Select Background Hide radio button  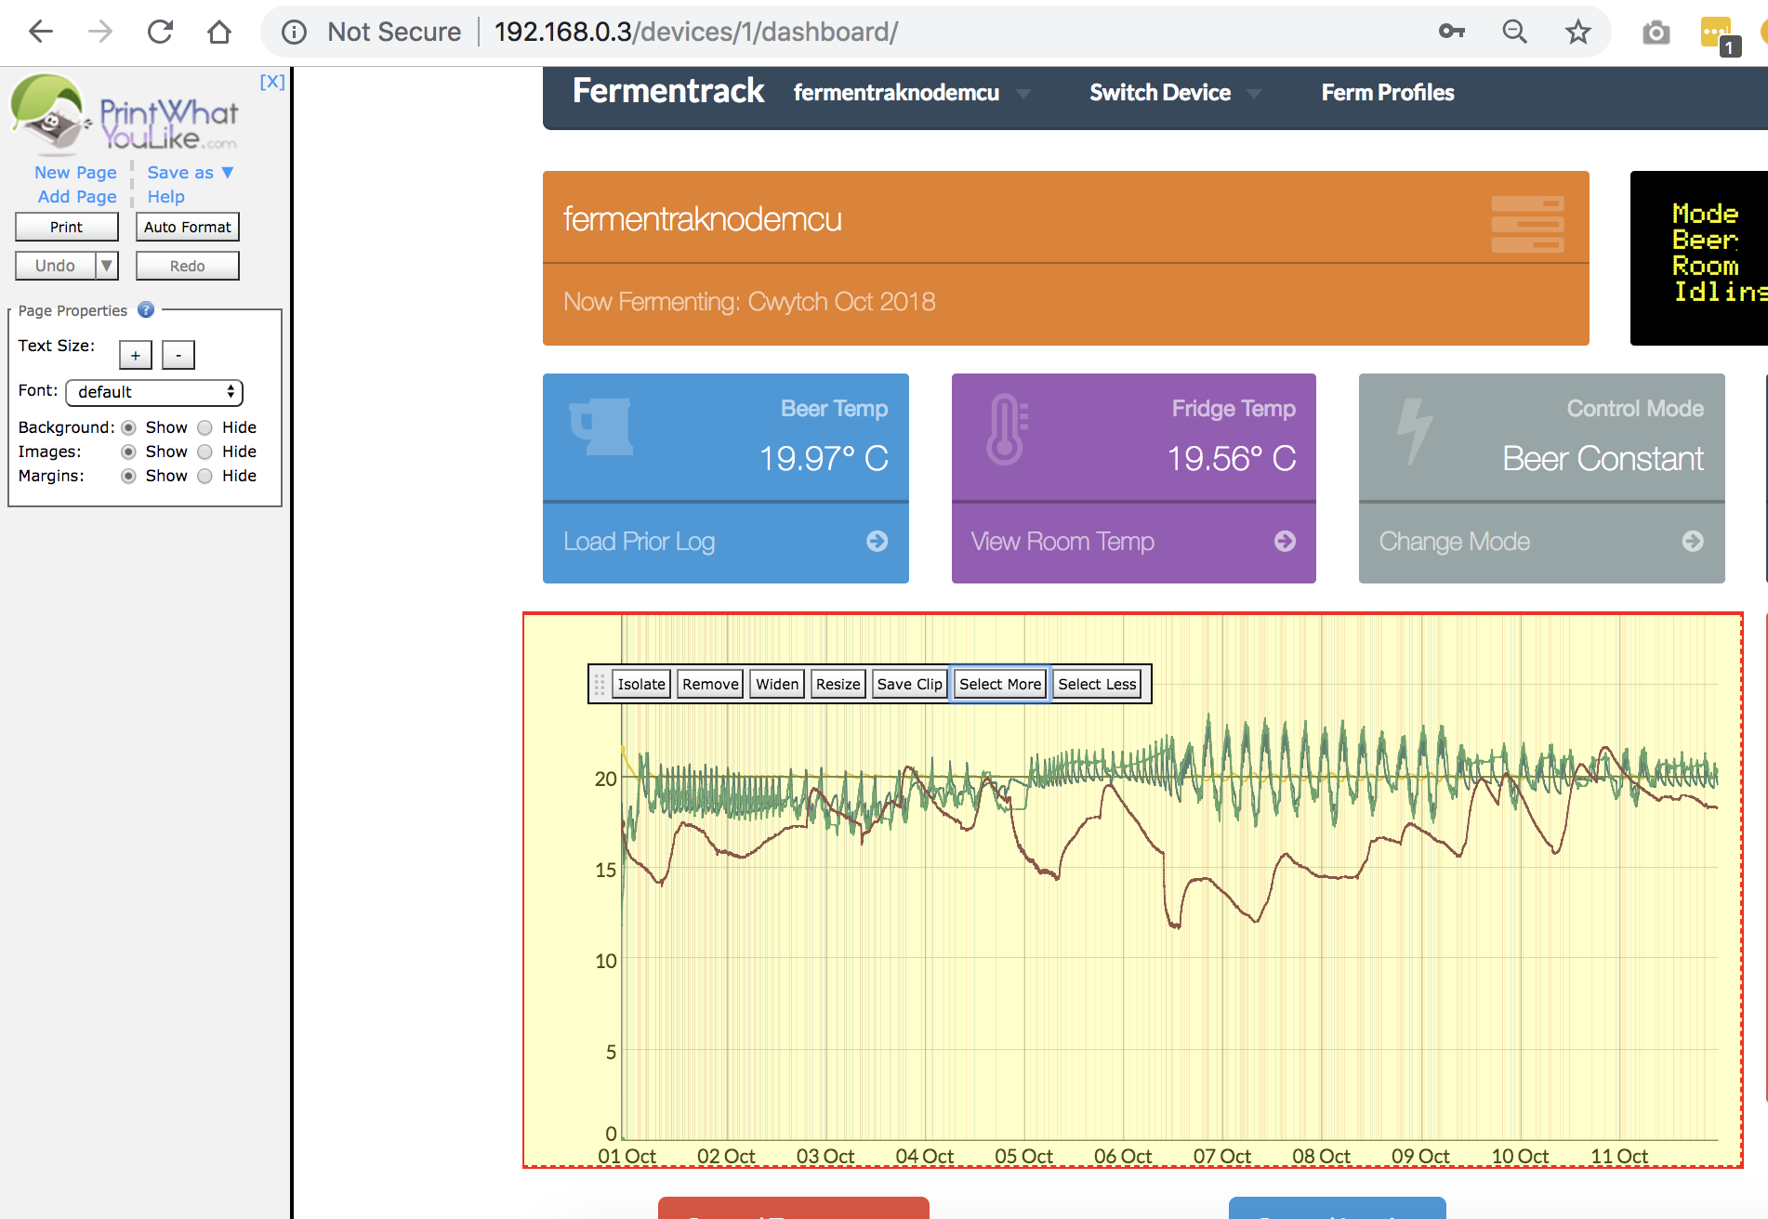pos(205,427)
